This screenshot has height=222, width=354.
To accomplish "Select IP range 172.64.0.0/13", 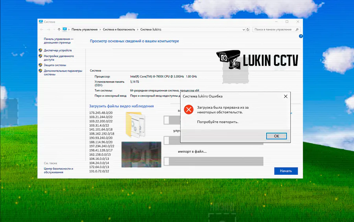I will pyautogui.click(x=99, y=167).
